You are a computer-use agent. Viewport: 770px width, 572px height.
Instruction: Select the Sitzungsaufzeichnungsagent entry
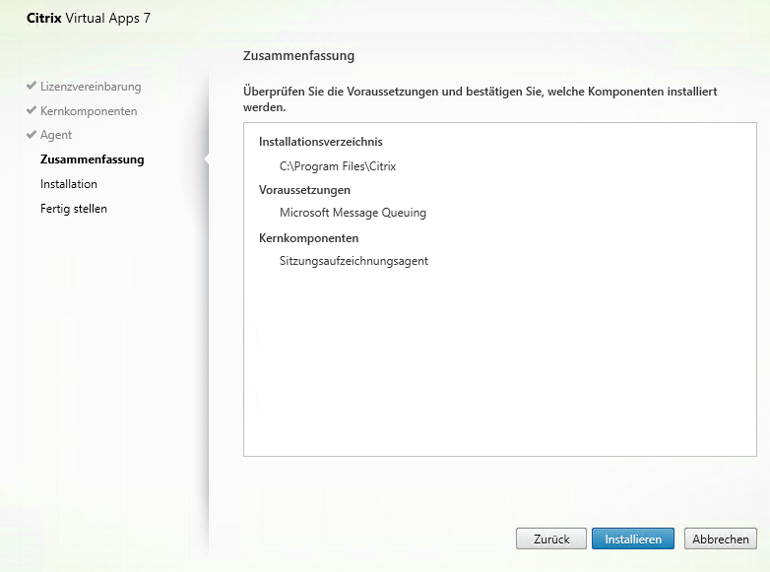pos(353,261)
